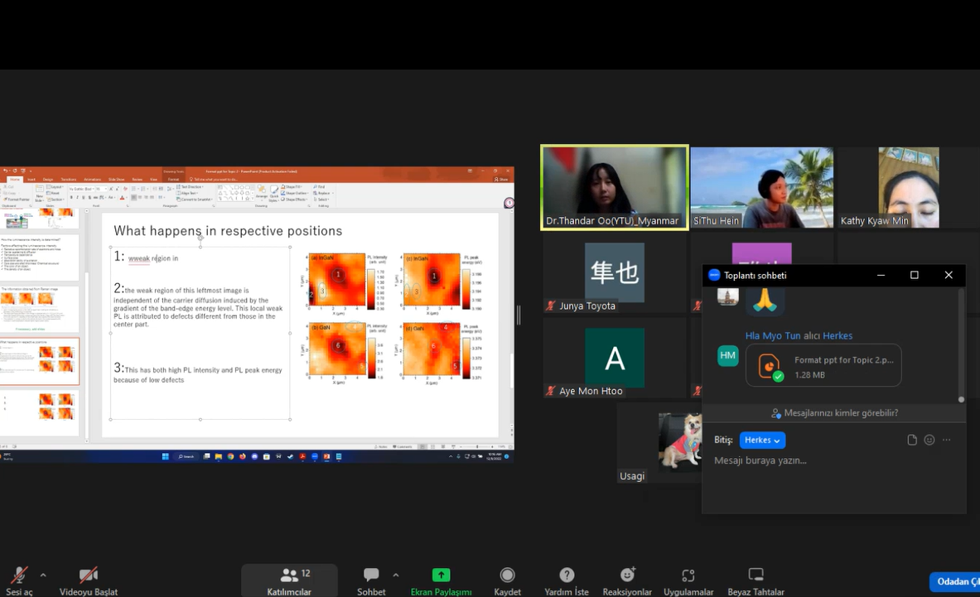980x597 pixels.
Task: Expand audio options arrow beside Sesi aç
Action: [x=43, y=575]
